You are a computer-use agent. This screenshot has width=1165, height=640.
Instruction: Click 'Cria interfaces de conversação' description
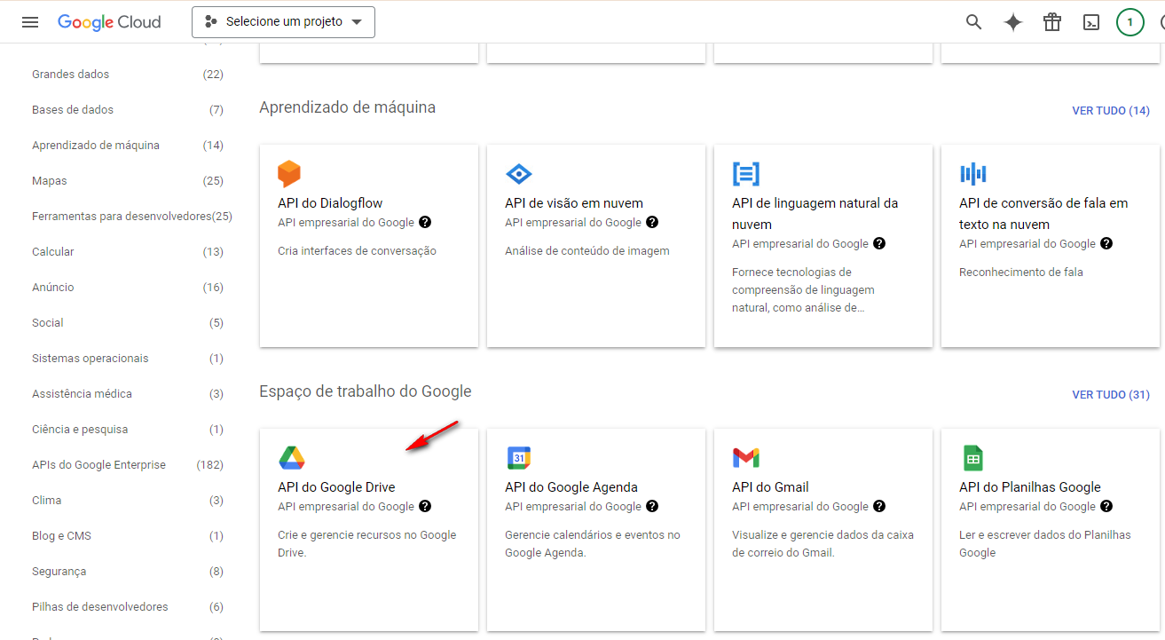358,251
